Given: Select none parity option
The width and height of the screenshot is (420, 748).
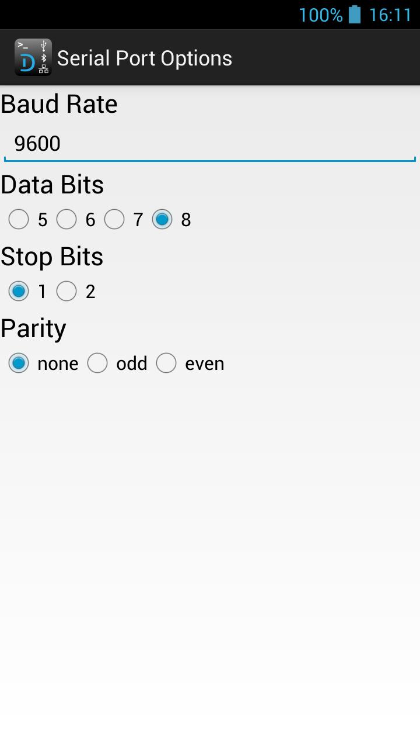Looking at the screenshot, I should click(x=19, y=363).
